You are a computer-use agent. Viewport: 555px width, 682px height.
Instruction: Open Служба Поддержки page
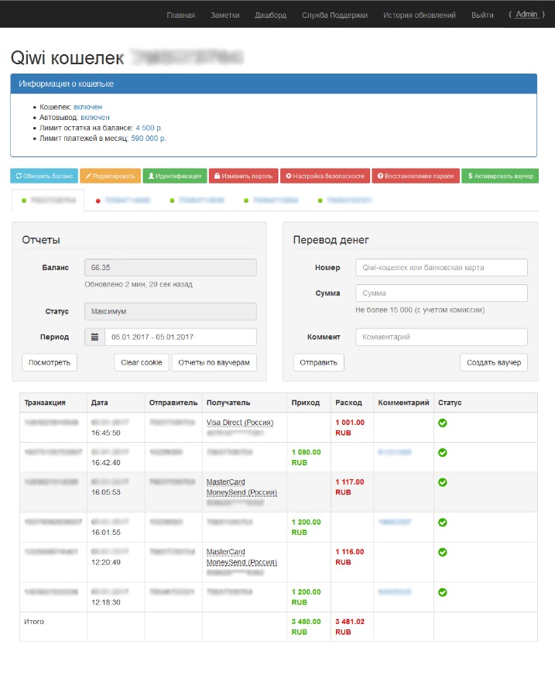tap(335, 15)
